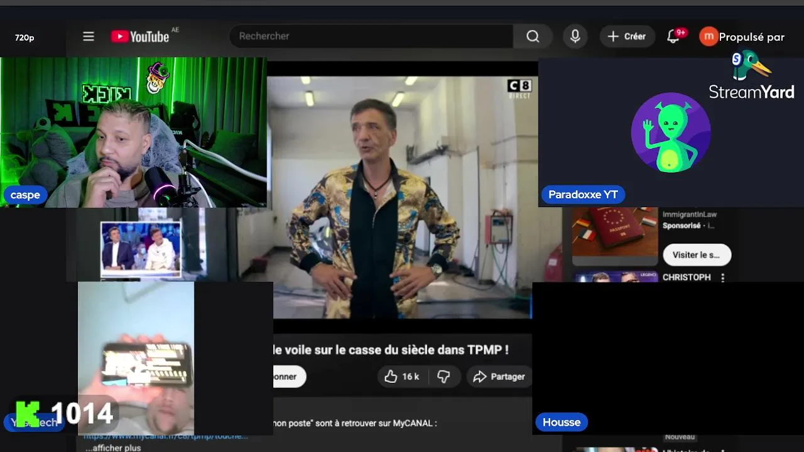The width and height of the screenshot is (804, 452).
Task: Open the orange account avatar 'm'
Action: click(709, 36)
